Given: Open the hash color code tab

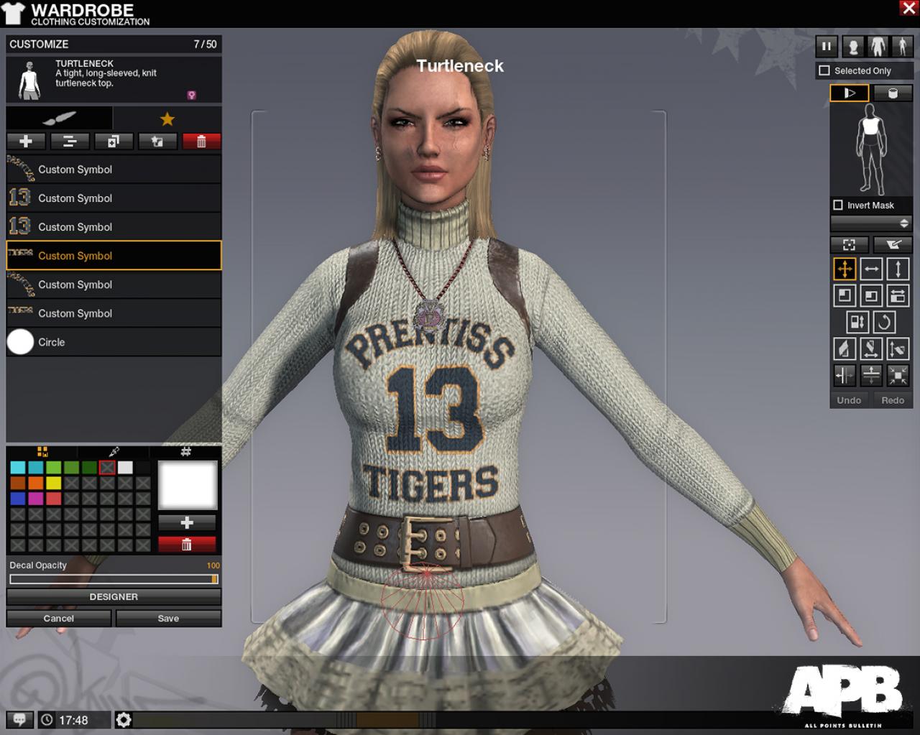Looking at the screenshot, I should point(185,451).
